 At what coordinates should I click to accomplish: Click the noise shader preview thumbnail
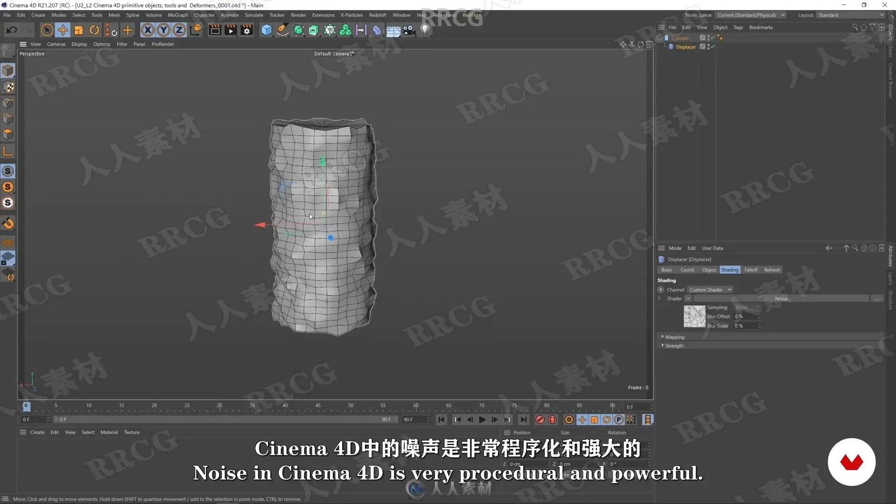(x=694, y=316)
